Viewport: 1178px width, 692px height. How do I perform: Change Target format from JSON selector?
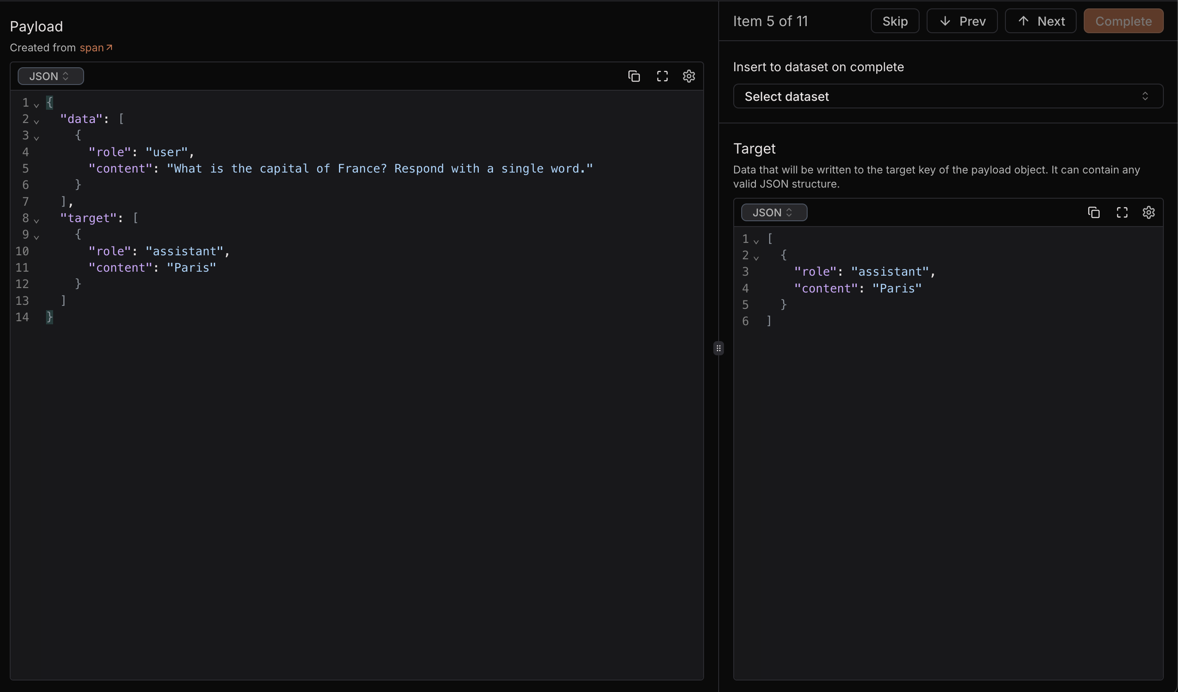774,212
